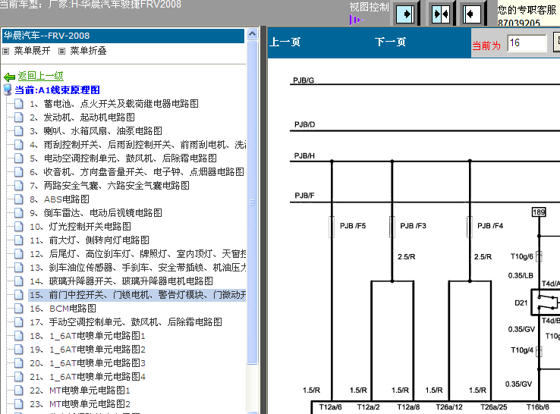The width and height of the screenshot is (560, 414).
Task: Click the collapse-left view control arrow button
Action: [x=471, y=14]
